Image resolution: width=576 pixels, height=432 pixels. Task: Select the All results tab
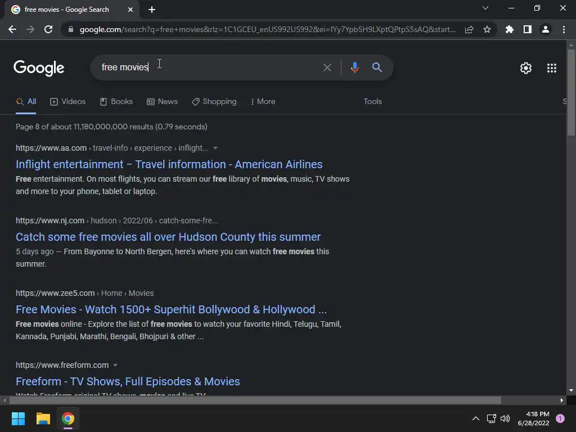26,102
